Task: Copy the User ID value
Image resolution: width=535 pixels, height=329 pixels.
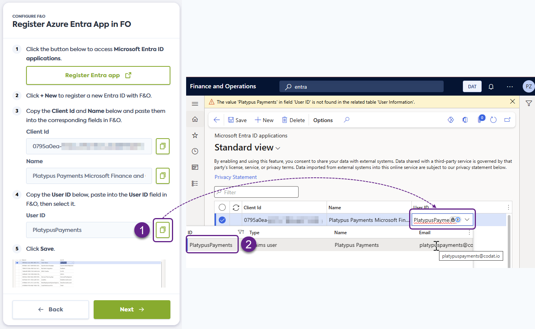Action: pyautogui.click(x=163, y=230)
